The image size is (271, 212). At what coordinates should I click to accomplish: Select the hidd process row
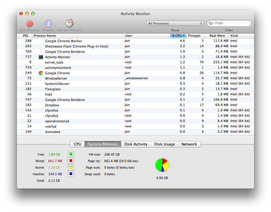click(135, 94)
